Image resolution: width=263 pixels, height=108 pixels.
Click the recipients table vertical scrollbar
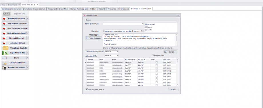pyautogui.click(x=178, y=72)
